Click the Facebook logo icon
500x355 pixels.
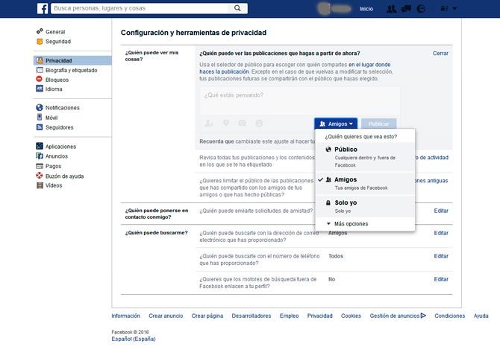click(43, 9)
